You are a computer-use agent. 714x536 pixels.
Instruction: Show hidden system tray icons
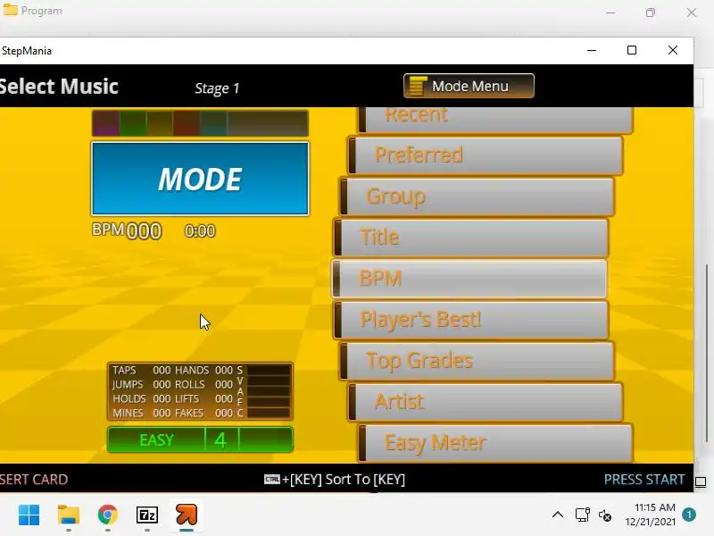click(558, 515)
